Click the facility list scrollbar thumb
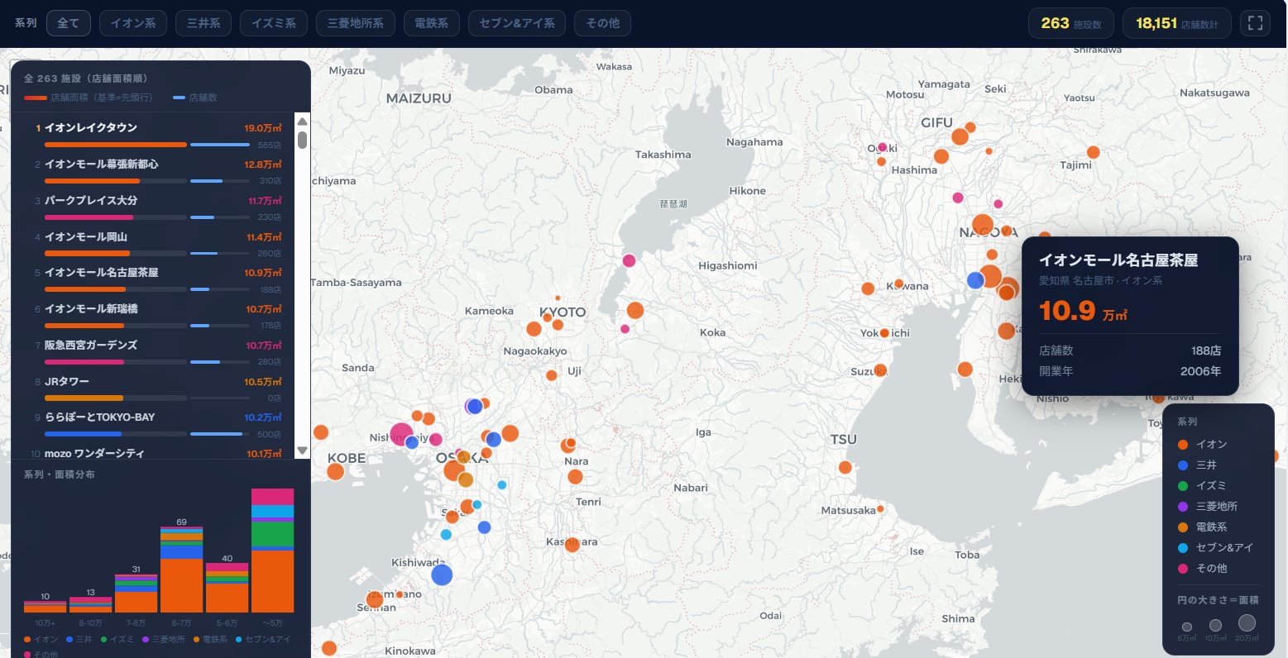Viewport: 1288px width, 658px height. coord(302,140)
